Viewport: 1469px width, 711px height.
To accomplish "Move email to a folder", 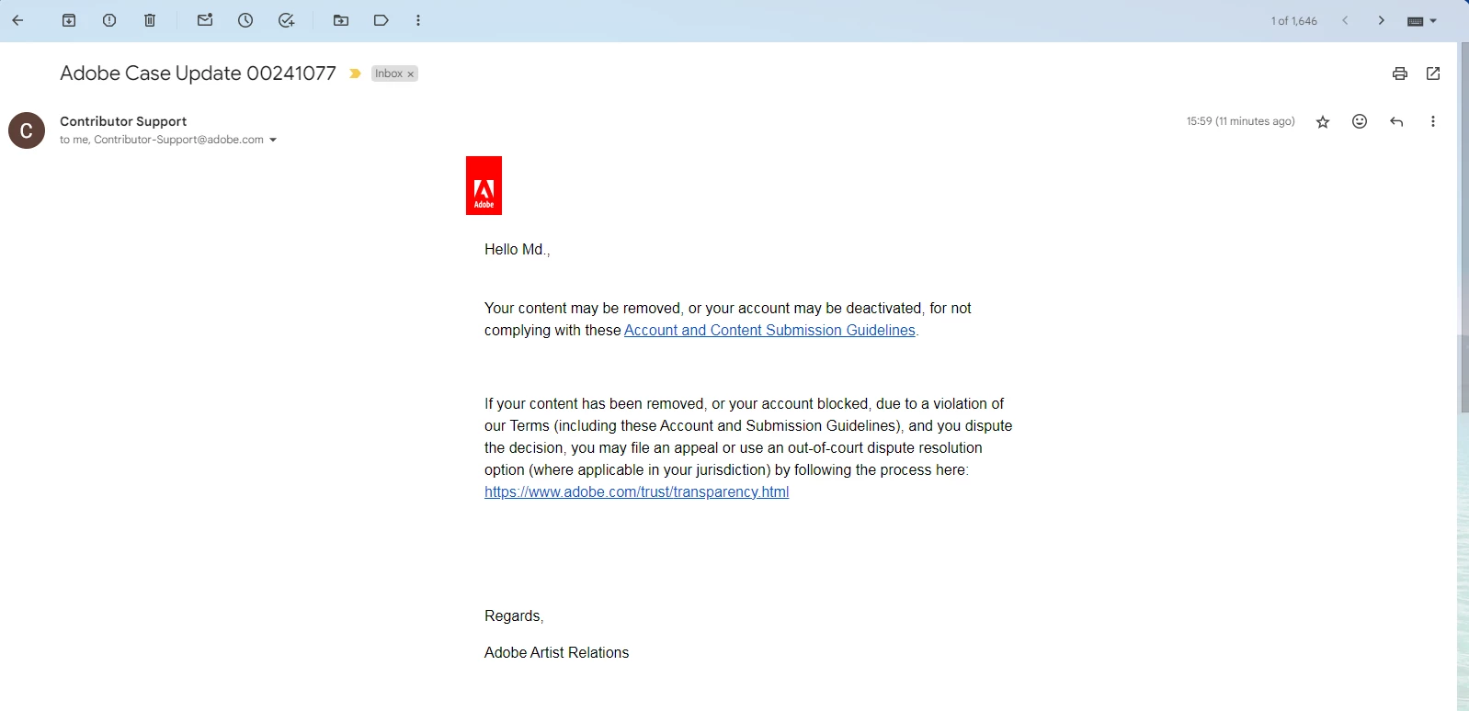I will point(341,20).
